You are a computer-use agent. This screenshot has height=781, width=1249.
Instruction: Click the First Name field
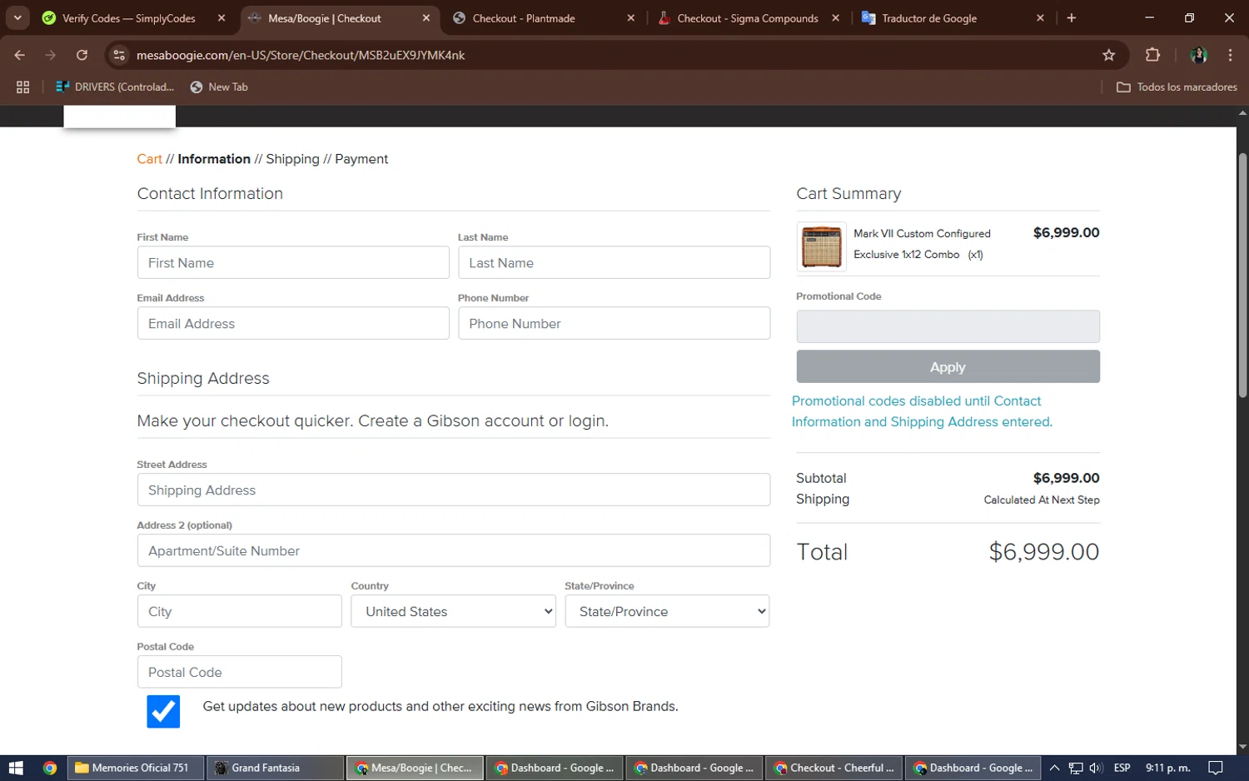coord(293,262)
